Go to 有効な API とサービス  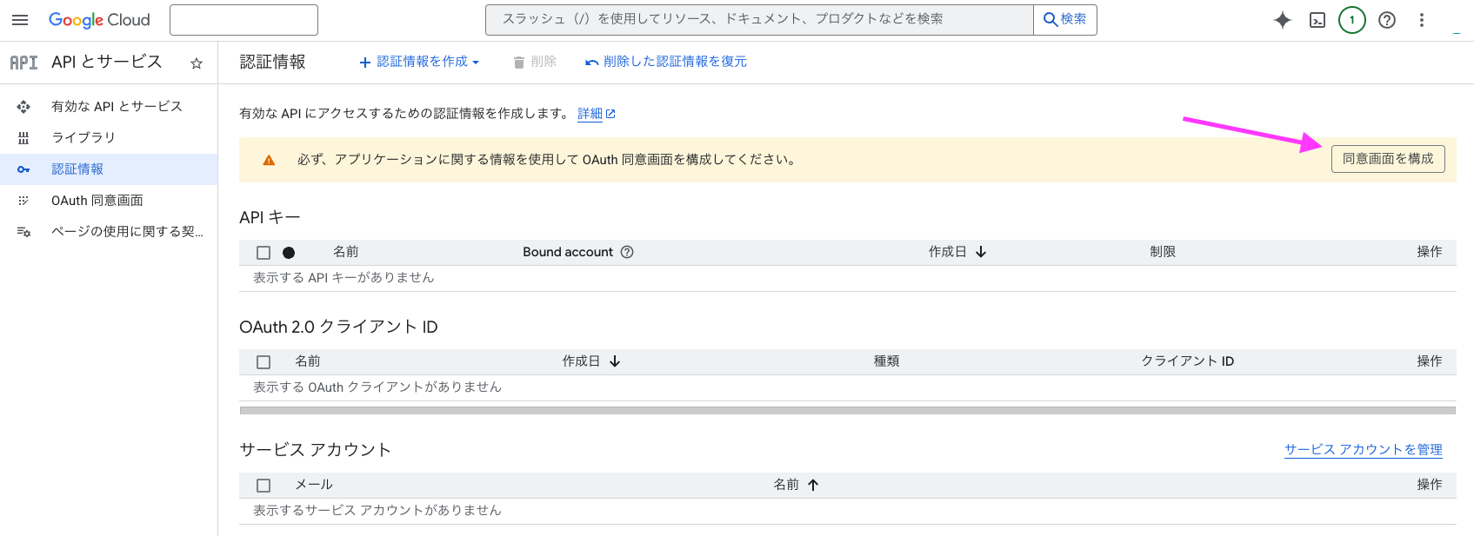(117, 106)
